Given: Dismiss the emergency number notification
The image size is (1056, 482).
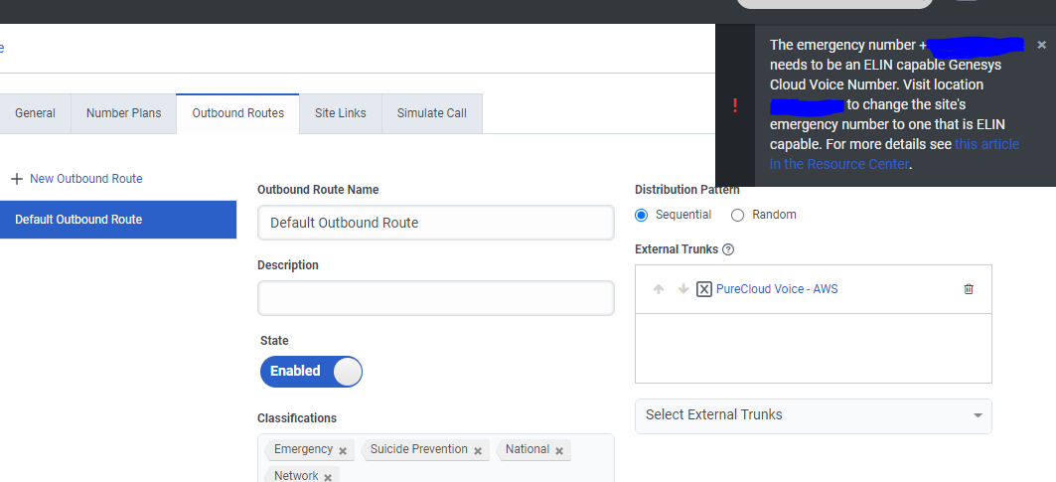Looking at the screenshot, I should (x=1041, y=45).
